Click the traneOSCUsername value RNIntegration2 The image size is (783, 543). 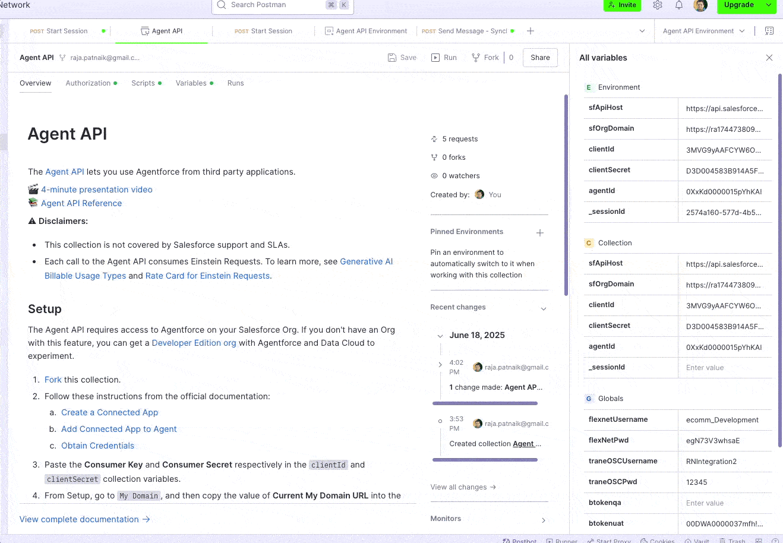click(x=725, y=462)
